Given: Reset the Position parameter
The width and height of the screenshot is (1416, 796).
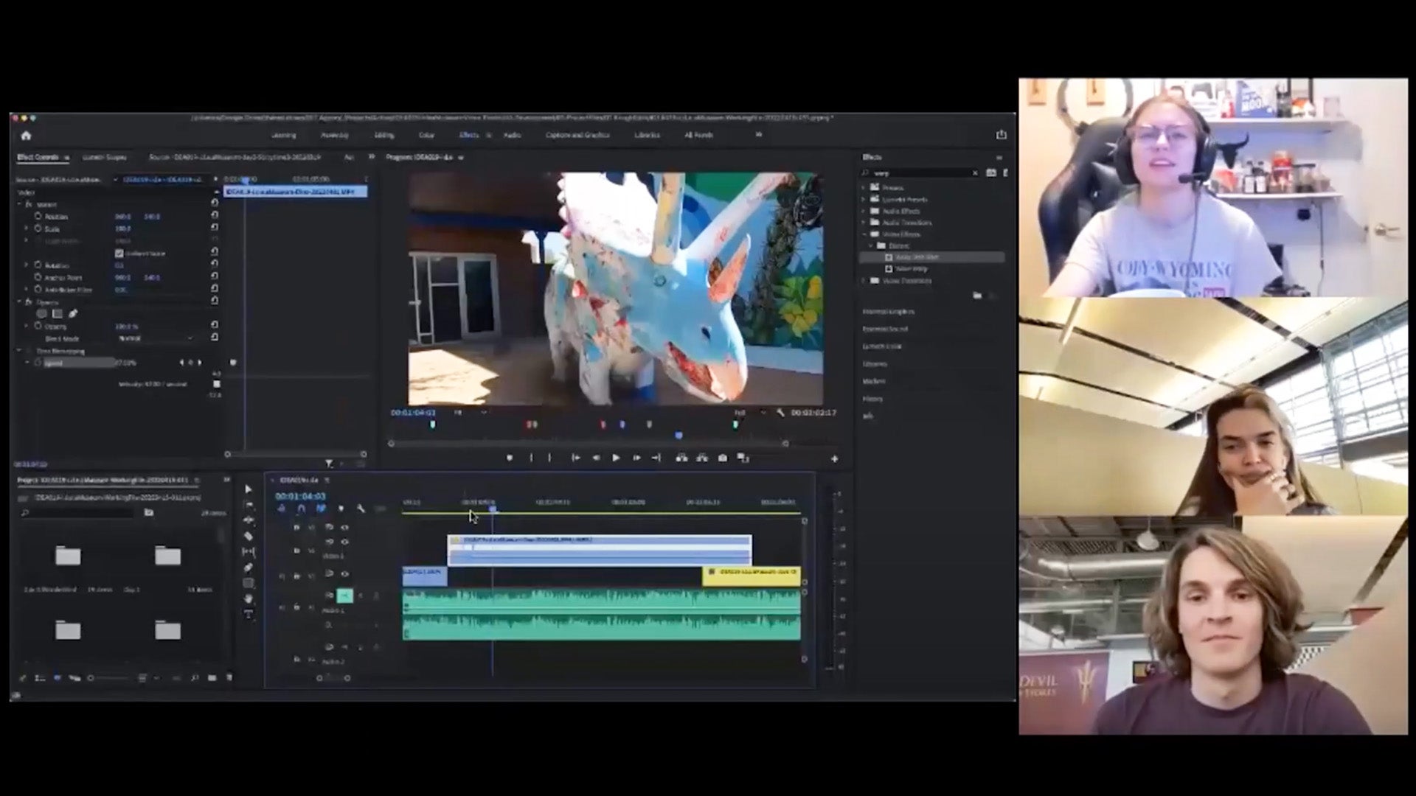Looking at the screenshot, I should click(214, 216).
